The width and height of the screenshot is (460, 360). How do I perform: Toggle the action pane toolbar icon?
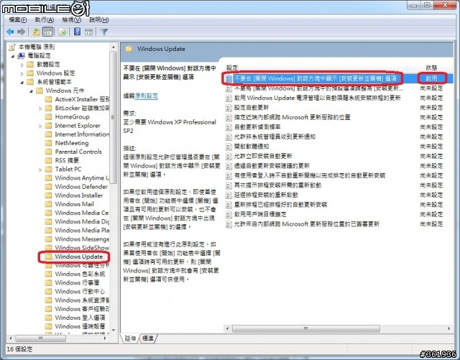pyautogui.click(x=88, y=32)
